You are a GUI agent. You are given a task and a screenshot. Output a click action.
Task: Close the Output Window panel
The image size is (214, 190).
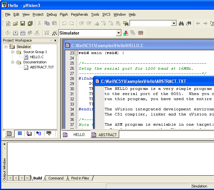pyautogui.click(x=4, y=144)
